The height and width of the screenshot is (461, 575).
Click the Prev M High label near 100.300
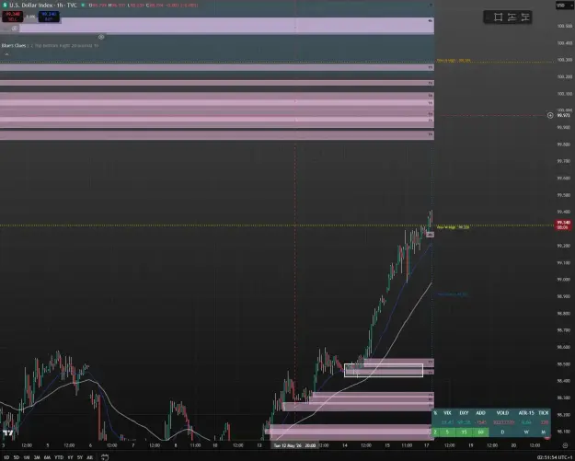[x=454, y=61]
